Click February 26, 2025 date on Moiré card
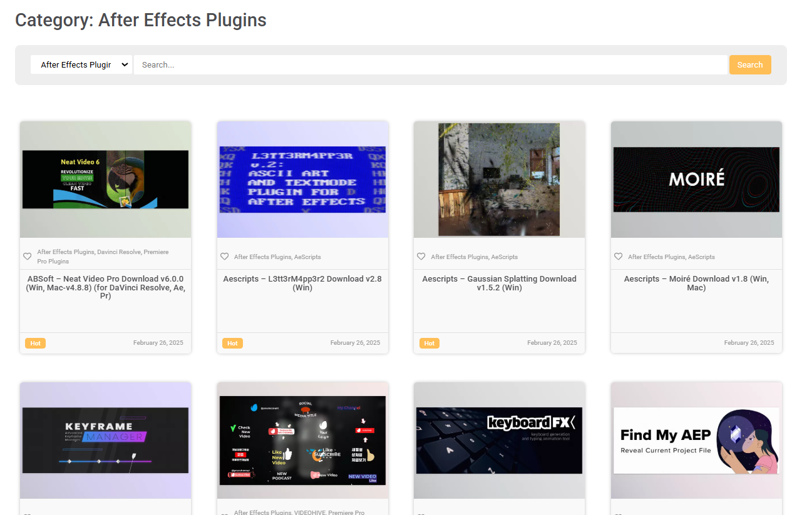 tap(749, 343)
